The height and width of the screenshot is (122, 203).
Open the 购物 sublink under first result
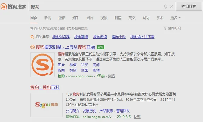(96, 70)
